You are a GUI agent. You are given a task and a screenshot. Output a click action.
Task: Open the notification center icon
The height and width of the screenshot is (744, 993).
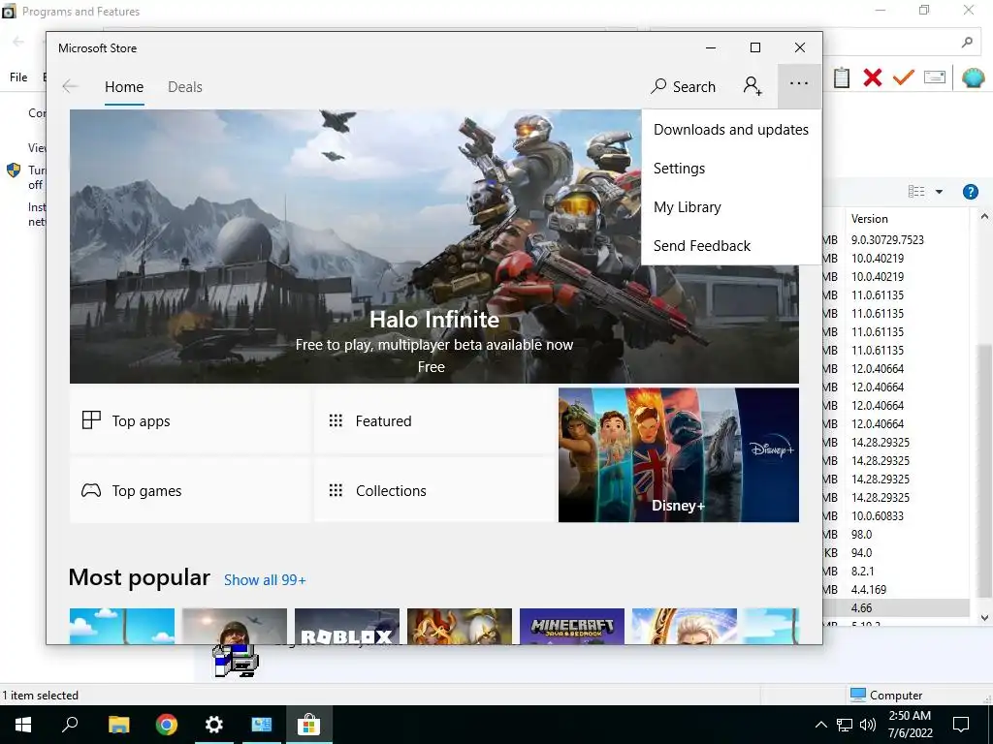[x=961, y=725]
